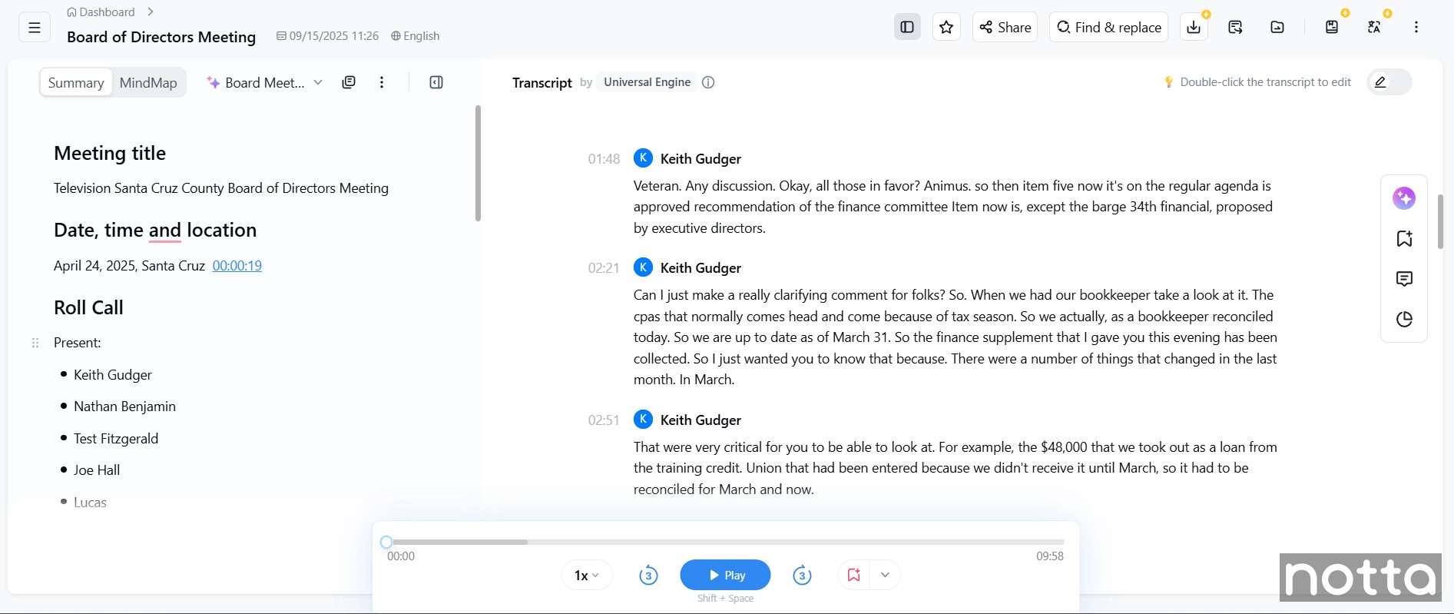
Task: Copy the summary with copy icon
Action: click(x=349, y=82)
